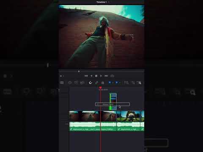Viewport: 203px width, 152px height.
Task: Click the Replace Clip toolbar icon
Action: tap(82, 83)
